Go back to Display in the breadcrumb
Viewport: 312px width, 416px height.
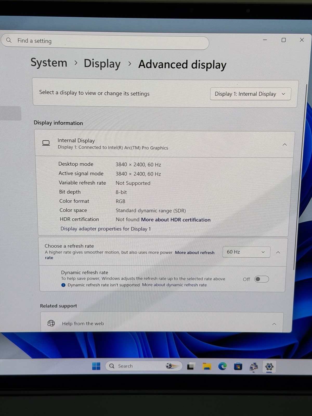pyautogui.click(x=102, y=64)
